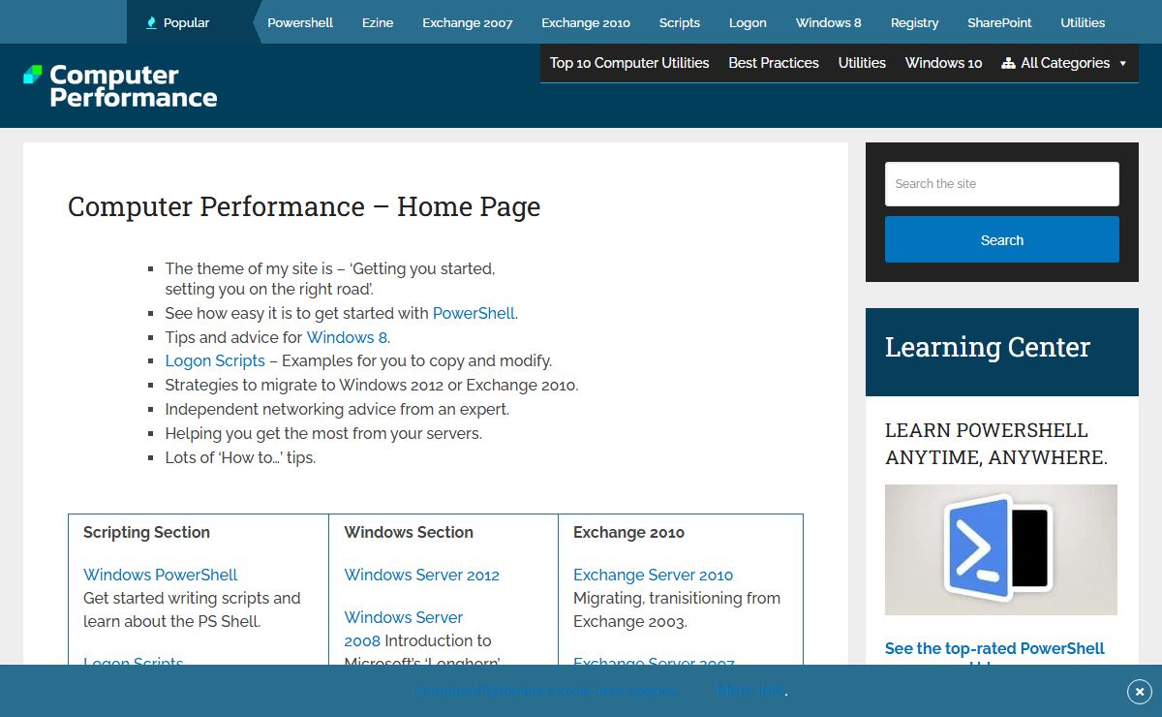Open the Logon top menu item
1162x717 pixels.
748,22
